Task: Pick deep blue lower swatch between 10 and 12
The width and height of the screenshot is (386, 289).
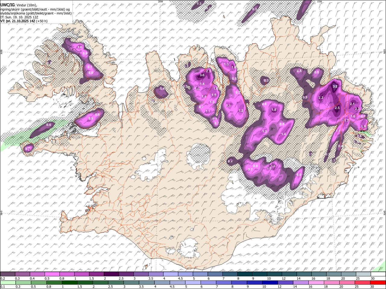Action: (269, 282)
